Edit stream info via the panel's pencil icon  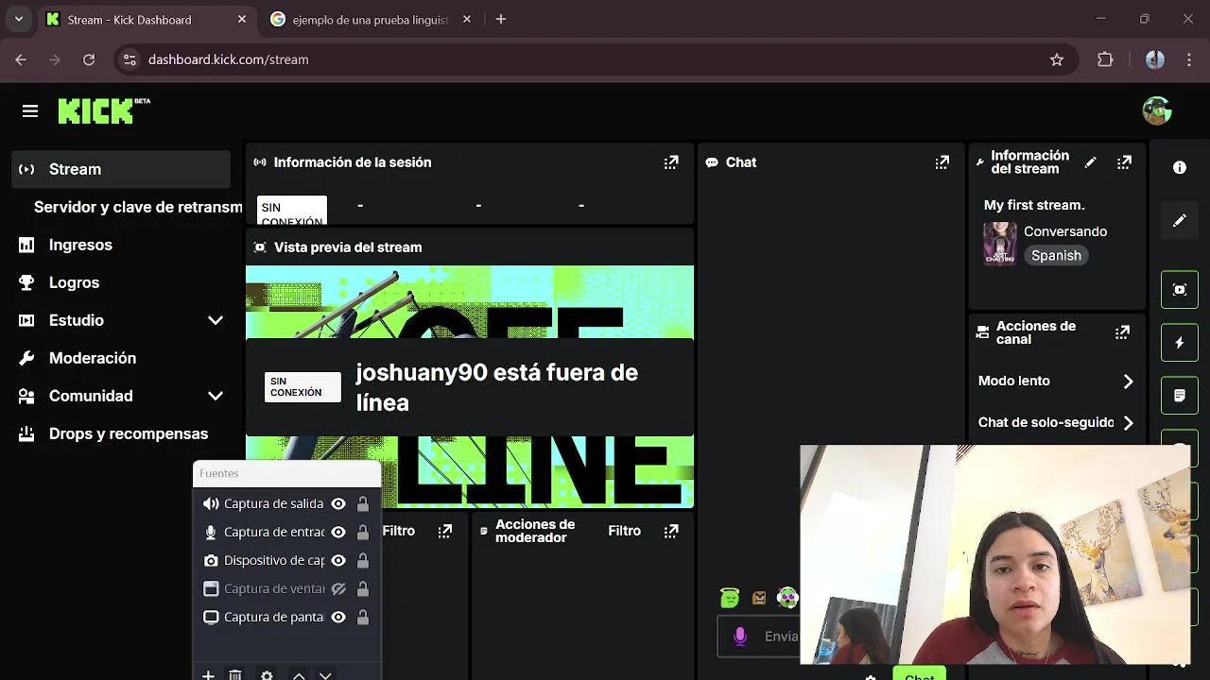[1090, 162]
